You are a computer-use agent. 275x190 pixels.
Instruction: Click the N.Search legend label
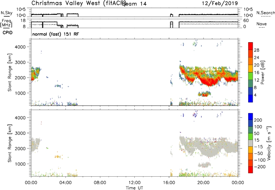point(266,13)
